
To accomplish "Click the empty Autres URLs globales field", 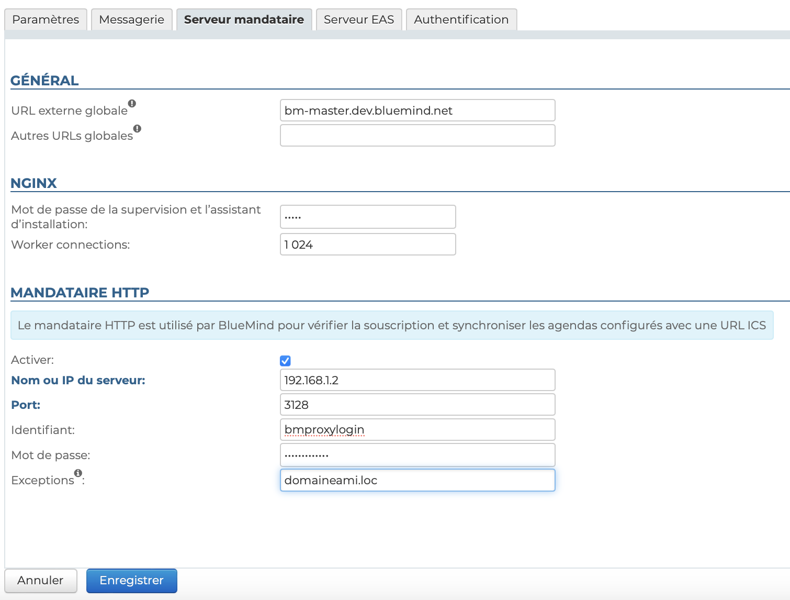I will click(417, 136).
